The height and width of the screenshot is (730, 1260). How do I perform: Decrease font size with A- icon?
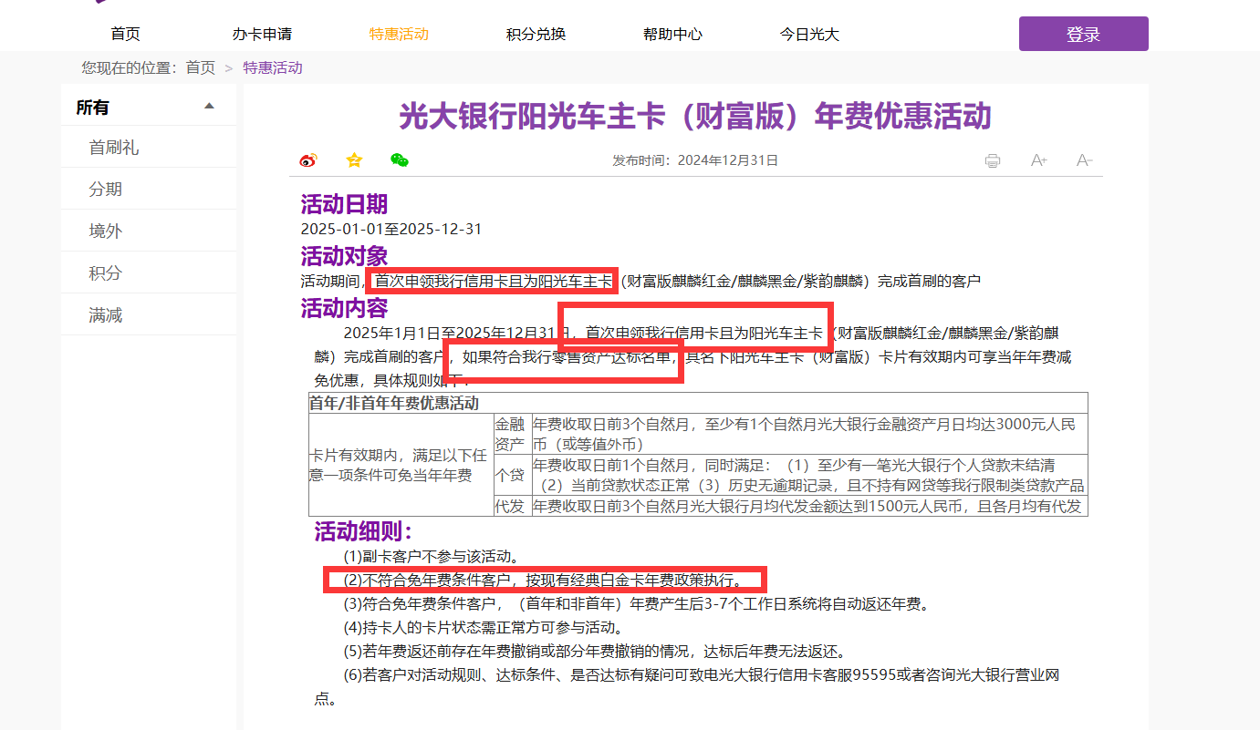pos(1084,160)
